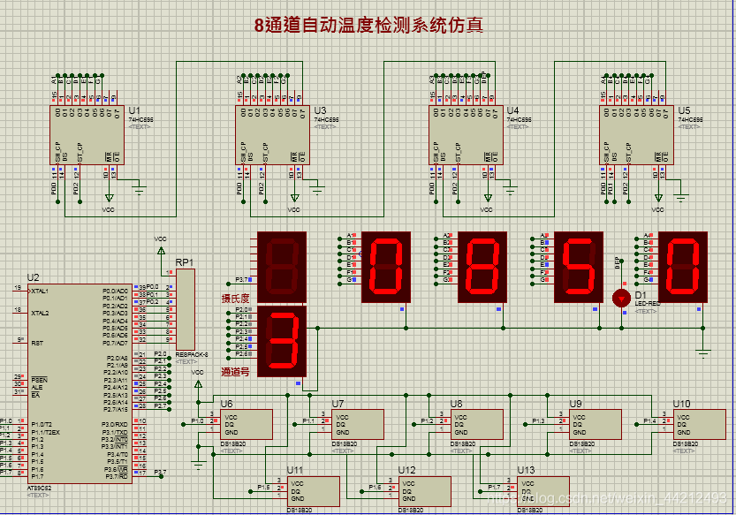Click the P3.7 label at U2 pin 17
Viewport: 736px width, 515px height.
coord(160,473)
